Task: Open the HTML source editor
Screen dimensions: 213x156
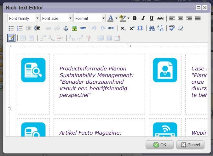Action: point(112,28)
